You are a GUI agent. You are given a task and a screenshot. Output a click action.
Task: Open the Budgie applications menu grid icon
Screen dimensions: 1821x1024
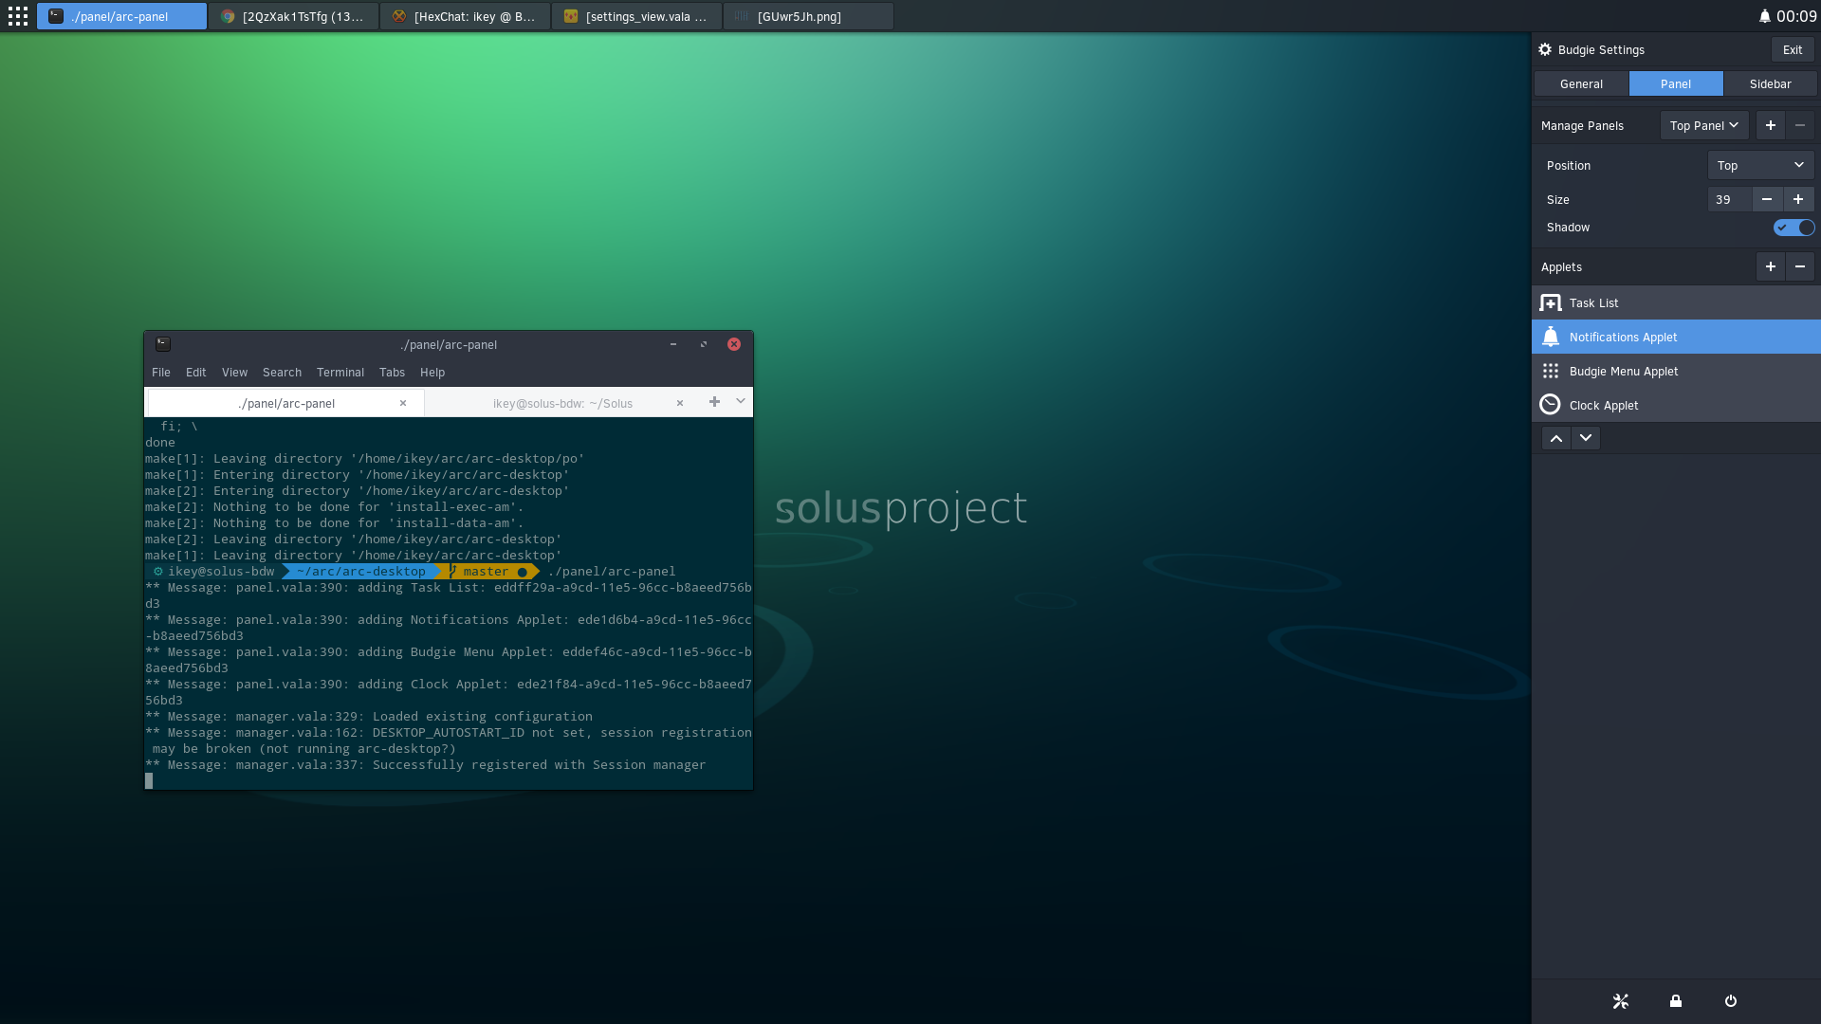tap(17, 16)
